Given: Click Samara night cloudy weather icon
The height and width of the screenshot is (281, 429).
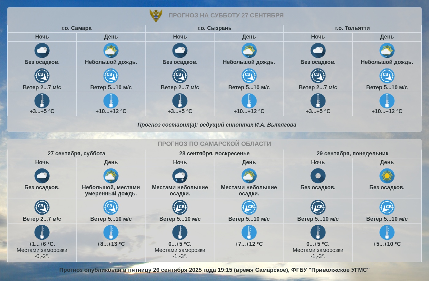Looking at the screenshot, I should coord(42,50).
